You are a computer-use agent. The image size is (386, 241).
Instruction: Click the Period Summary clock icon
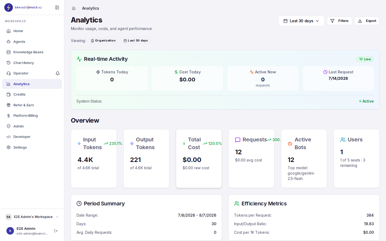(79, 204)
